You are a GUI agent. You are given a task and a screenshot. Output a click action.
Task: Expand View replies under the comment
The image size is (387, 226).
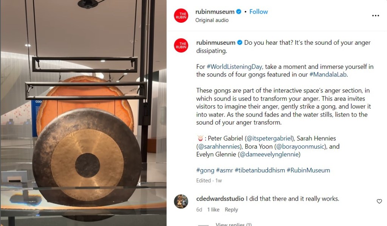(x=234, y=224)
